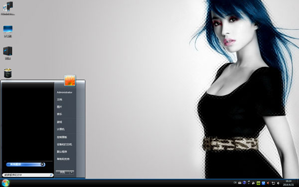Click the Windows Start orb

point(5,183)
